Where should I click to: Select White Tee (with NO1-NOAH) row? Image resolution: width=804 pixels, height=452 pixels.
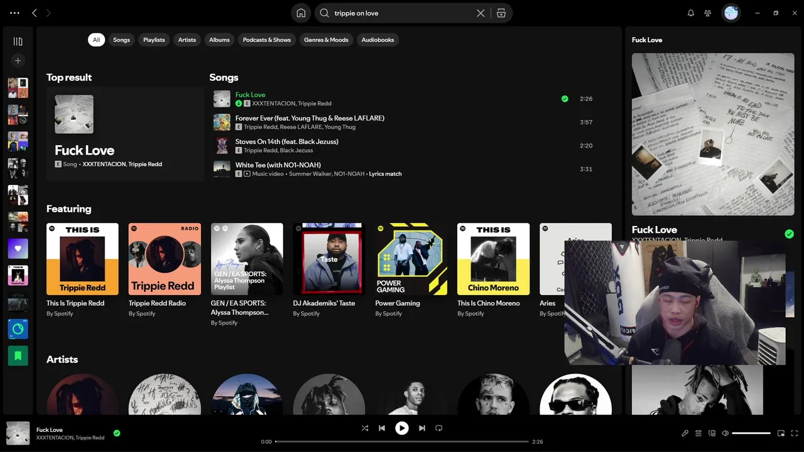[x=404, y=169]
